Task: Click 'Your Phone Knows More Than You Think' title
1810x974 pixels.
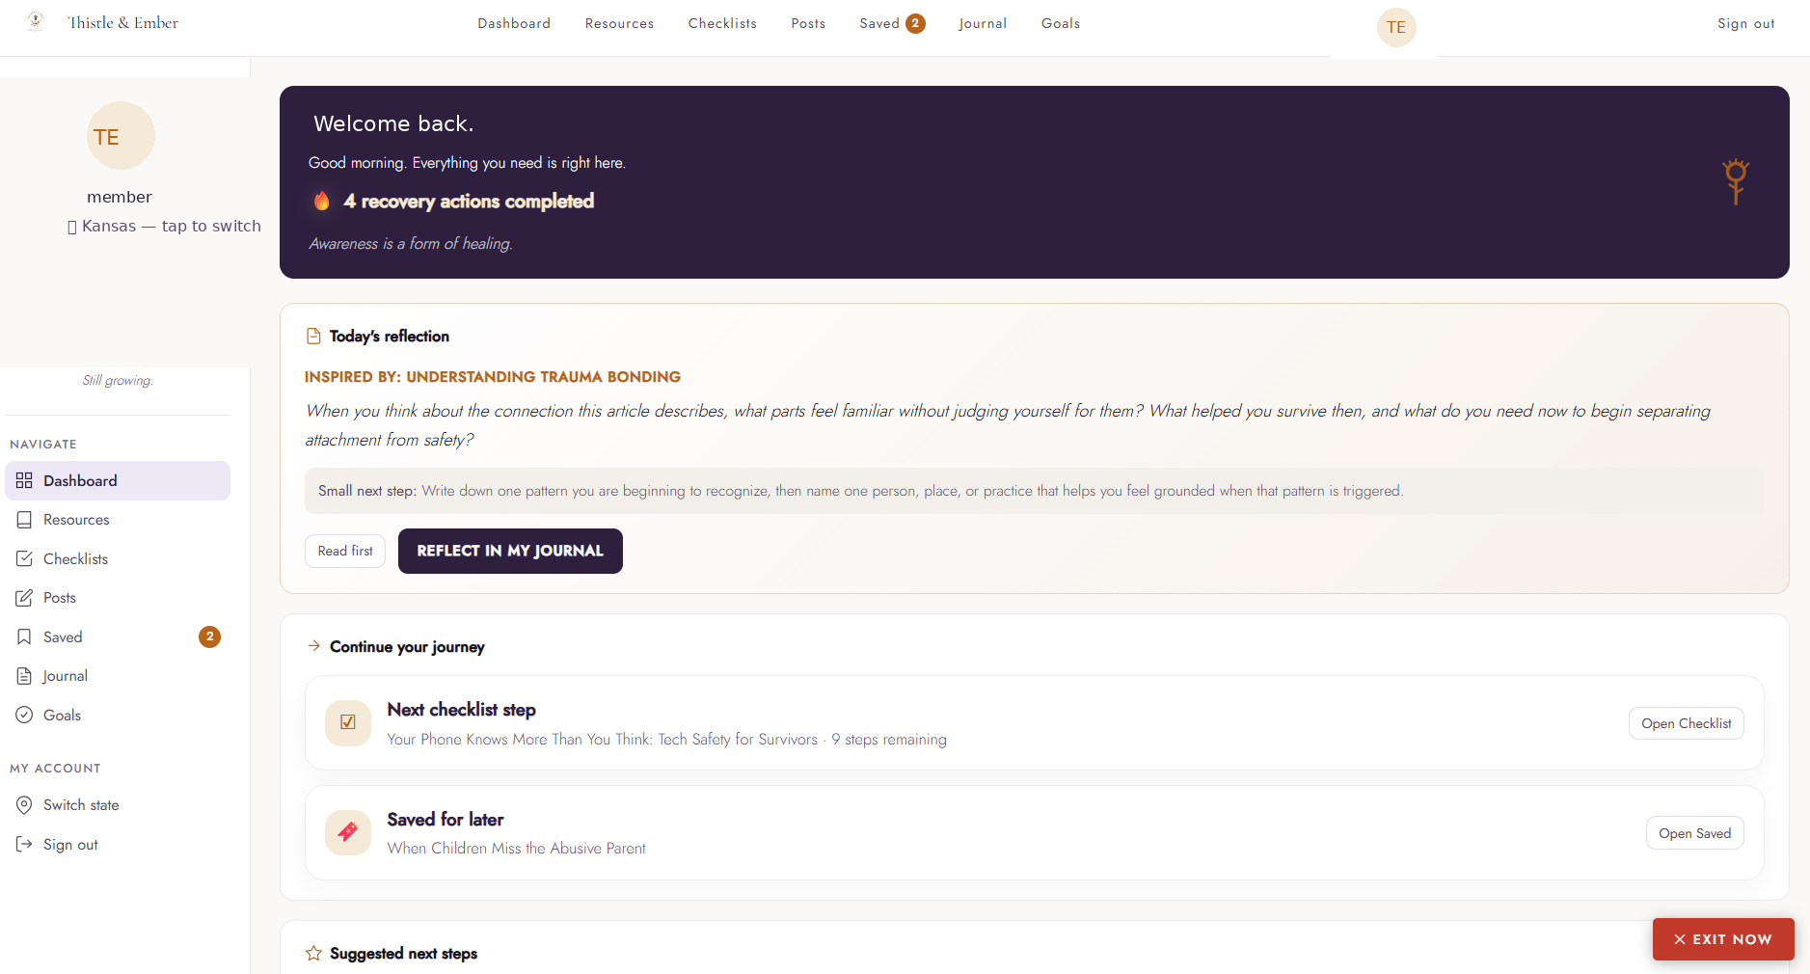Action: point(602,740)
